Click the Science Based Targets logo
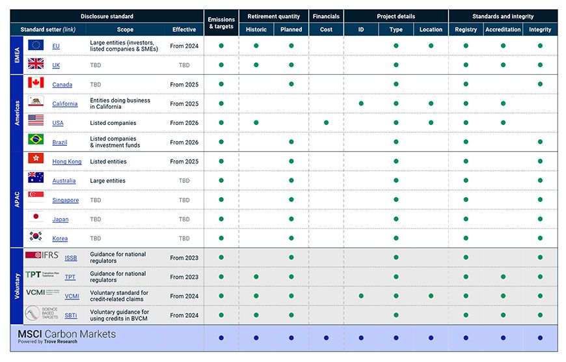Viewport: 566px width, 362px height. click(42, 314)
